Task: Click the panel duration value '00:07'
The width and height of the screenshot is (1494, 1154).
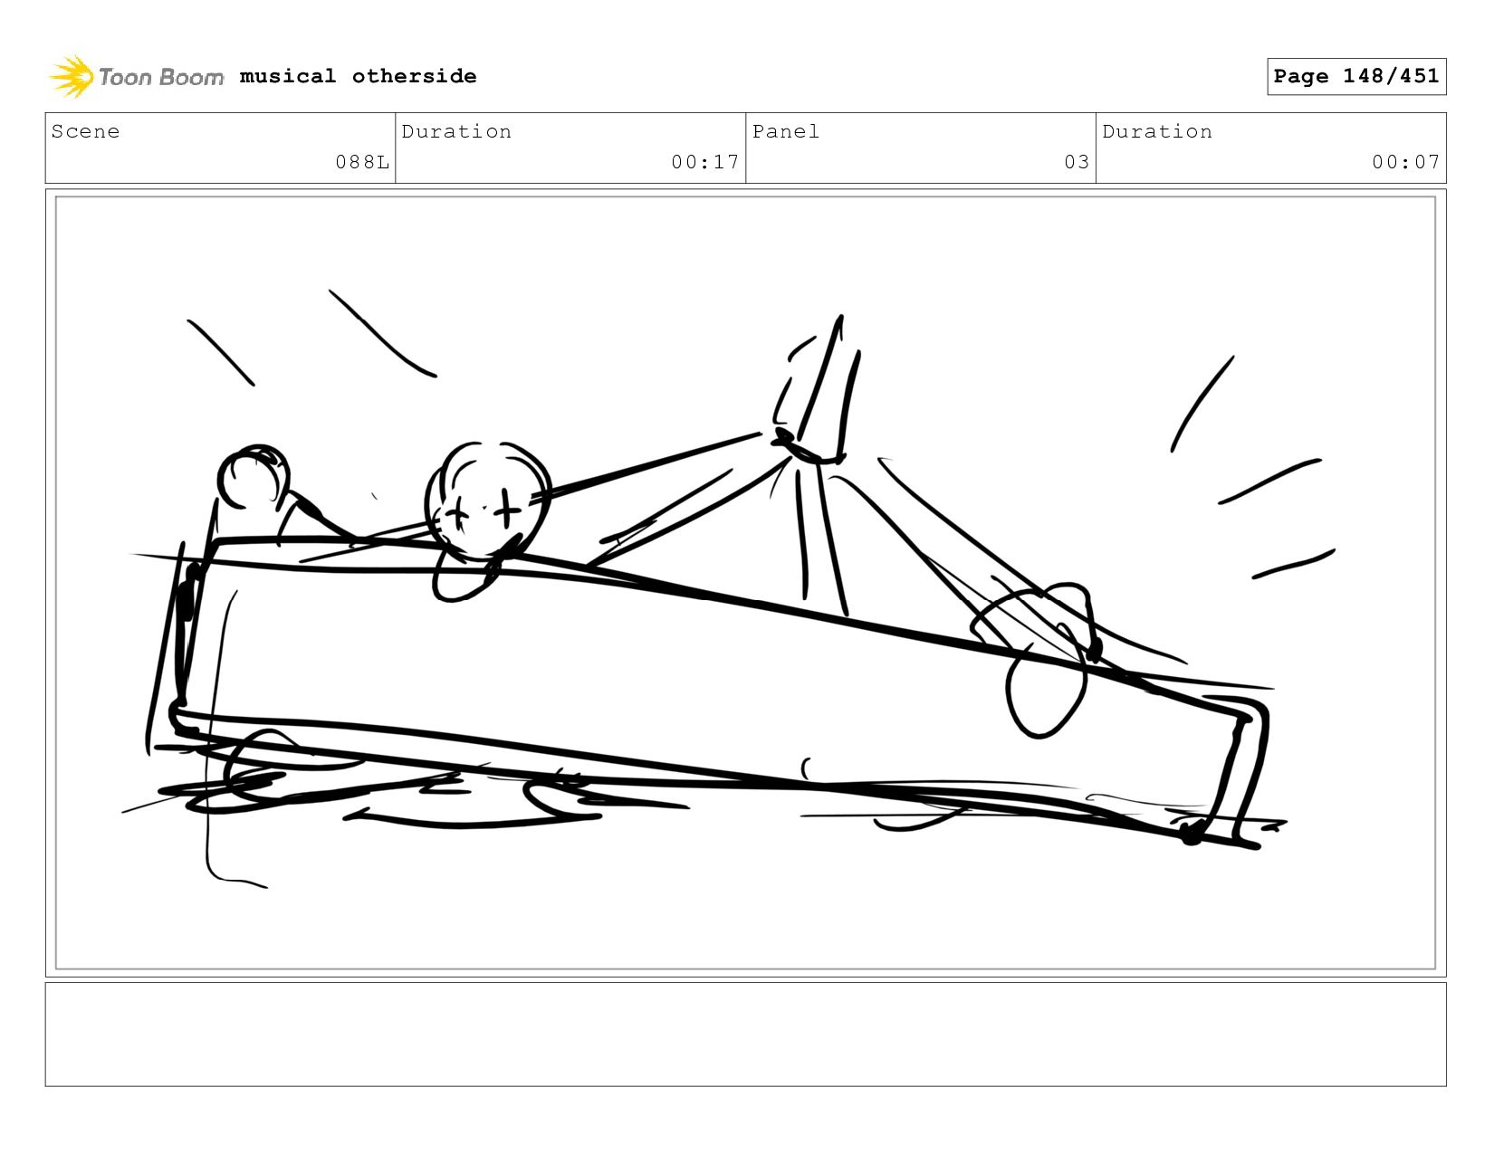Action: (x=1405, y=162)
